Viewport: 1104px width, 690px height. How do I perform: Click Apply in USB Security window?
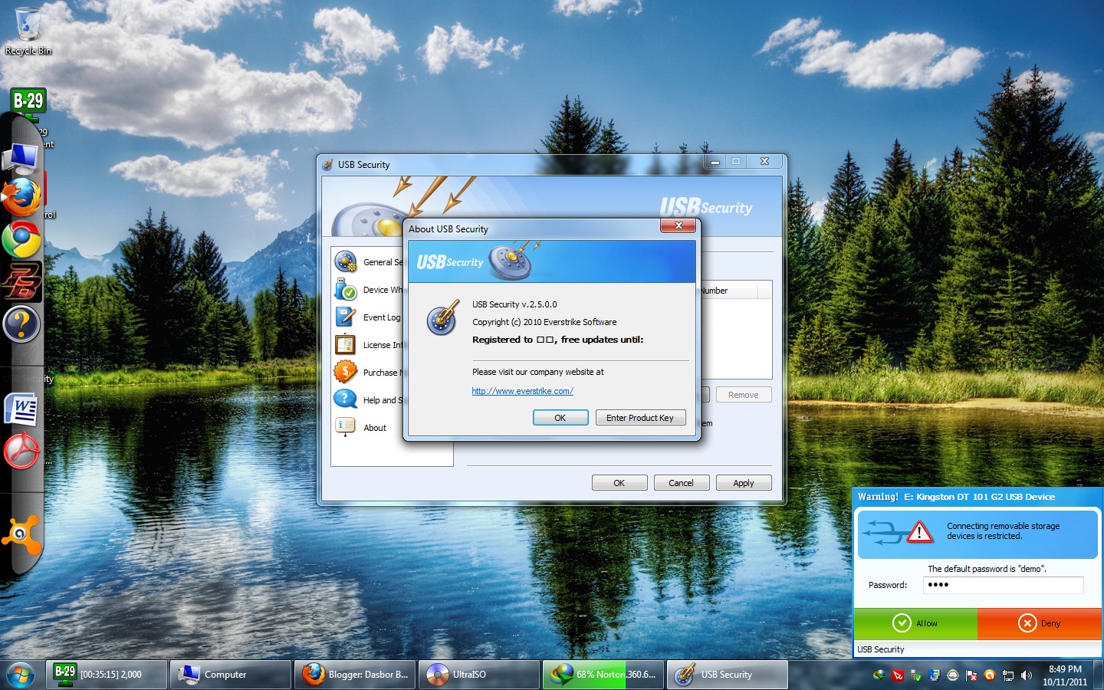coord(744,483)
